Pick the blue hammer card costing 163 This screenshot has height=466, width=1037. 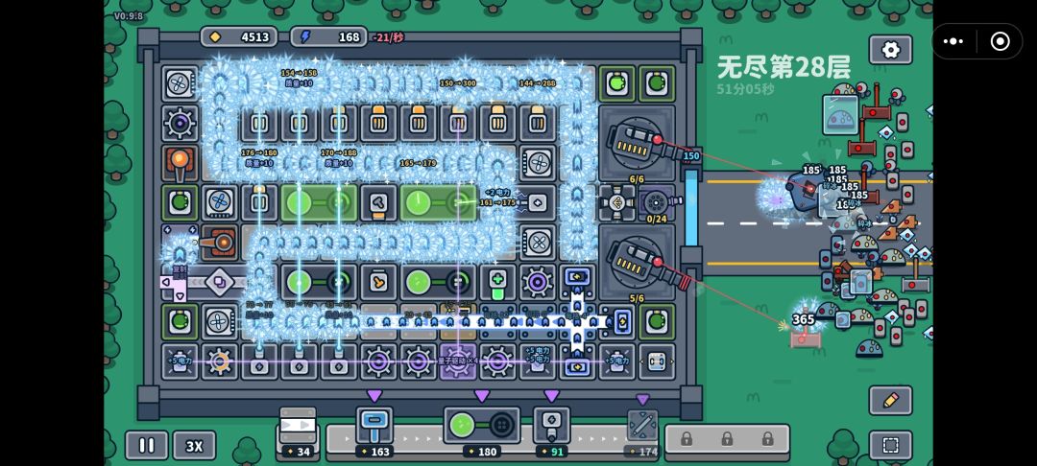pos(374,432)
